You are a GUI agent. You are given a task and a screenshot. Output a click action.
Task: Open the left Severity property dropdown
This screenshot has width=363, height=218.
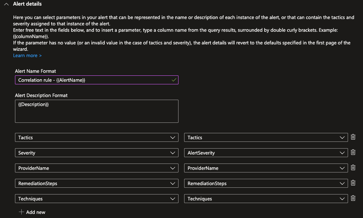[x=97, y=153]
